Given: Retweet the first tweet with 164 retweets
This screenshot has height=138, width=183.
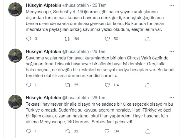Looking at the screenshot, I should pos(67,39).
